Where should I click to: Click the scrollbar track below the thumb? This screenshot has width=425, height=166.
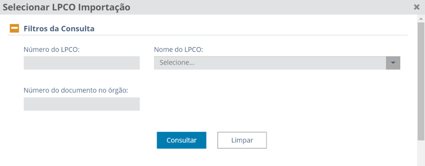point(421,154)
